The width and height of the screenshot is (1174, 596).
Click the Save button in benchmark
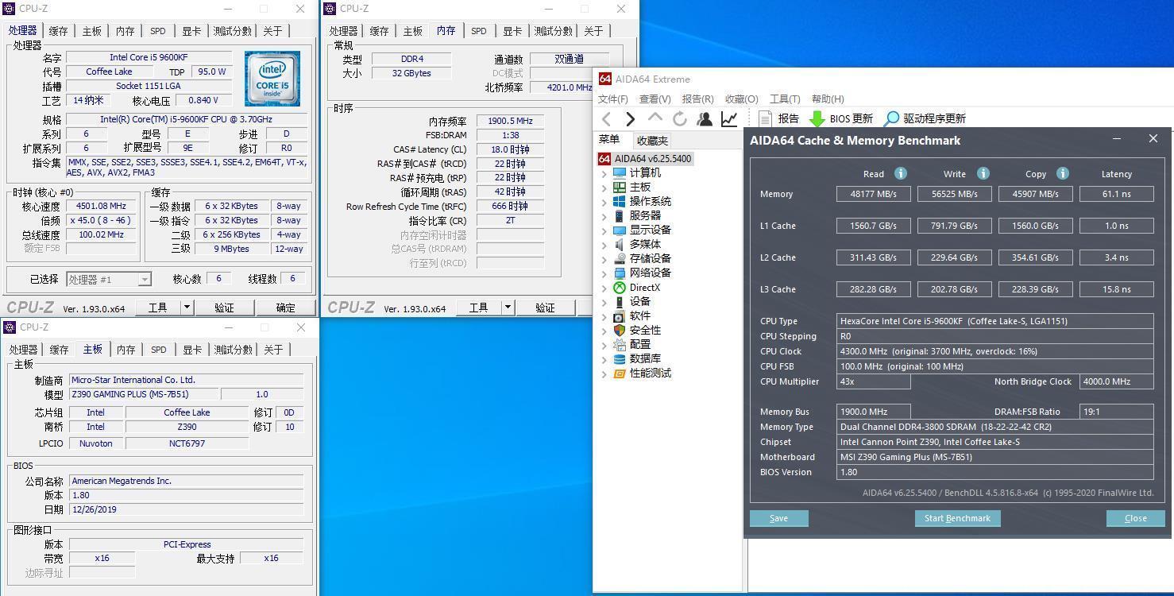[x=778, y=518]
